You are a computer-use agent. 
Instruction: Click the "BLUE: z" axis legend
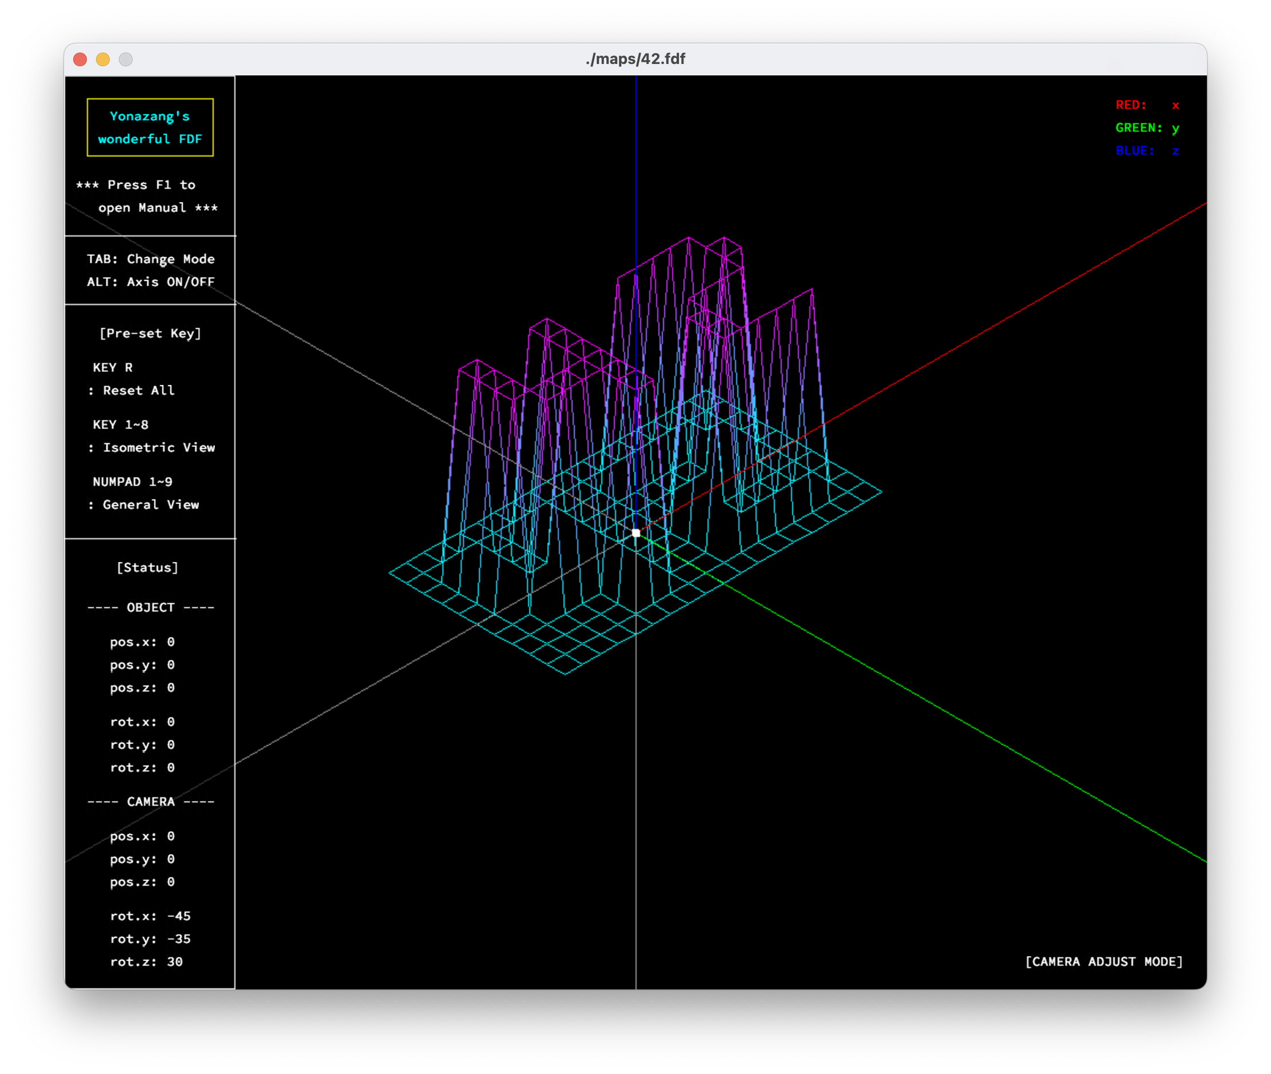pyautogui.click(x=1148, y=150)
